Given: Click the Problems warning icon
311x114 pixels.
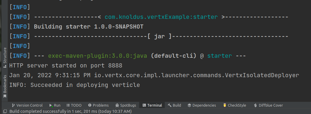Looking at the screenshot, I should pos(90,105).
